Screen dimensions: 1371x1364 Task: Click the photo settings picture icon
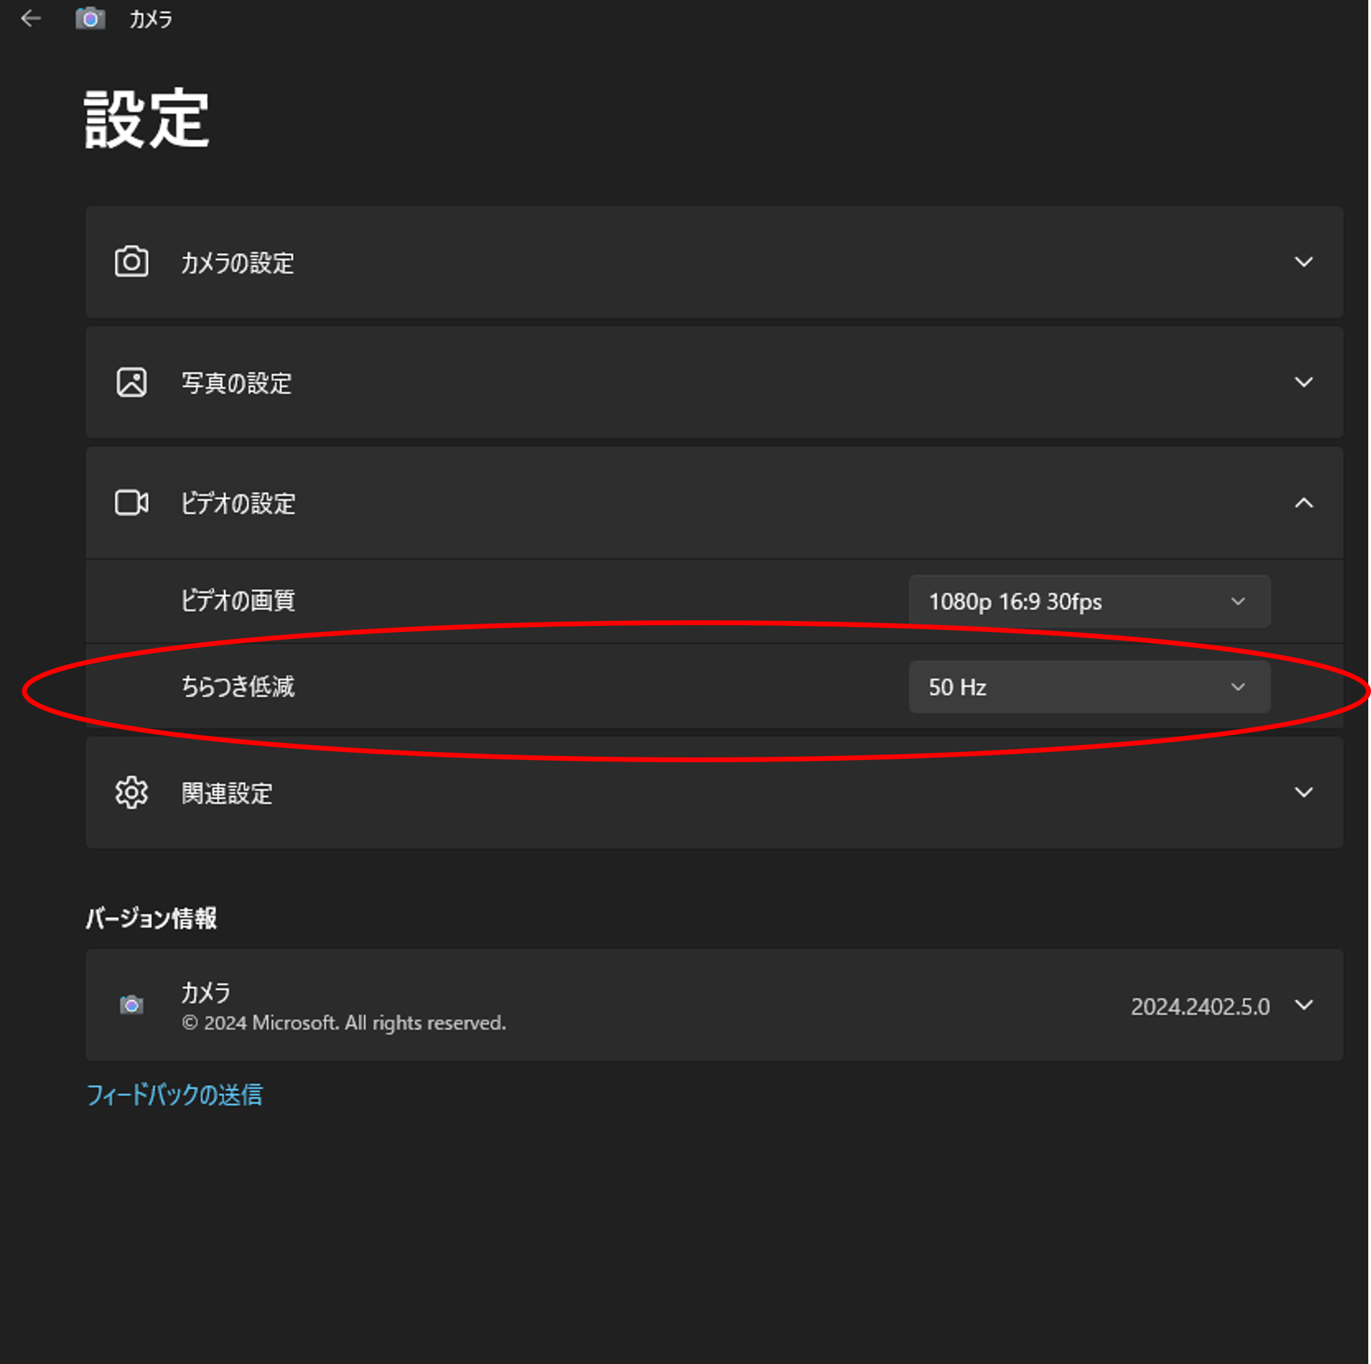(x=132, y=382)
